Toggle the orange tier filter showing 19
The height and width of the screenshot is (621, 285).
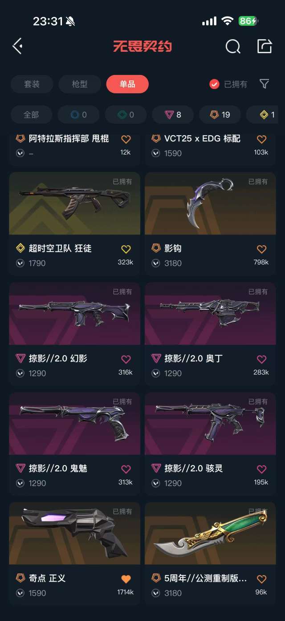click(220, 115)
